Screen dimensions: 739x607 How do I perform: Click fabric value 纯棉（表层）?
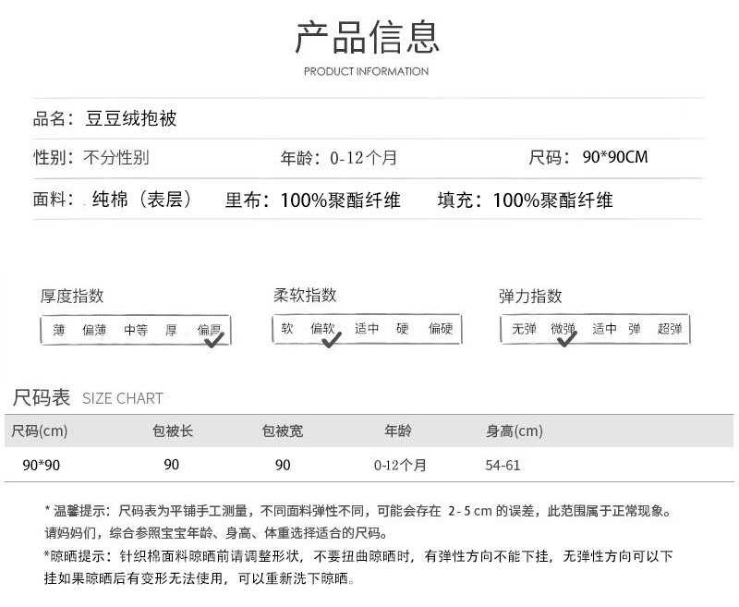(141, 199)
